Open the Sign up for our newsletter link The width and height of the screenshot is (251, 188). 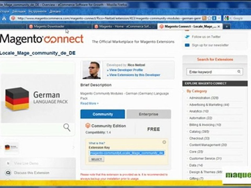tap(210, 45)
